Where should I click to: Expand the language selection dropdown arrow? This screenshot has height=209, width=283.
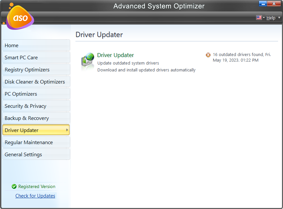tap(264, 18)
